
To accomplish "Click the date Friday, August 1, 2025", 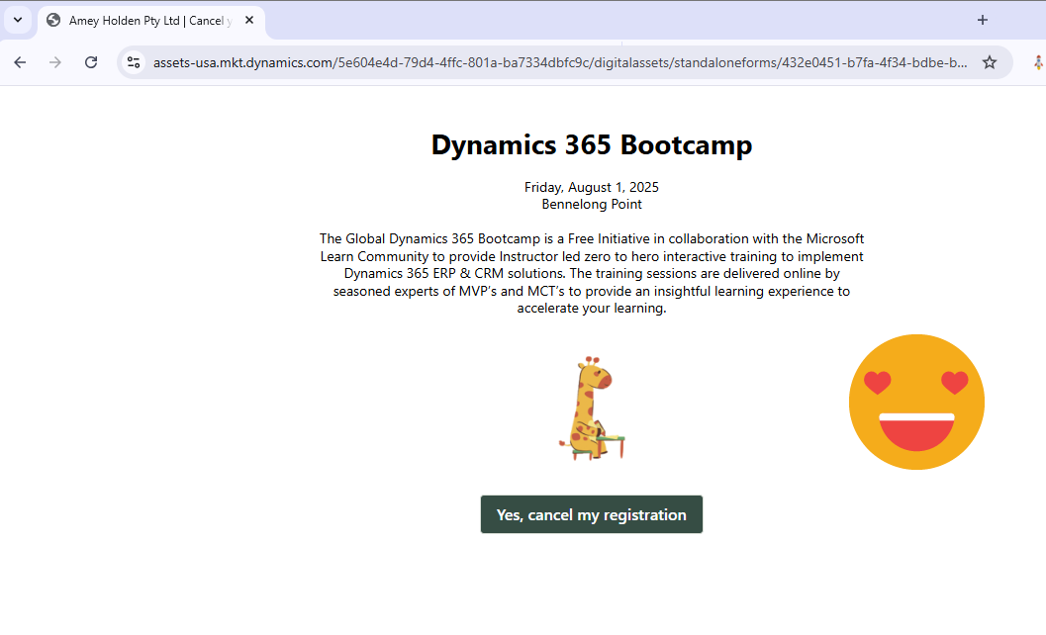I will (592, 187).
